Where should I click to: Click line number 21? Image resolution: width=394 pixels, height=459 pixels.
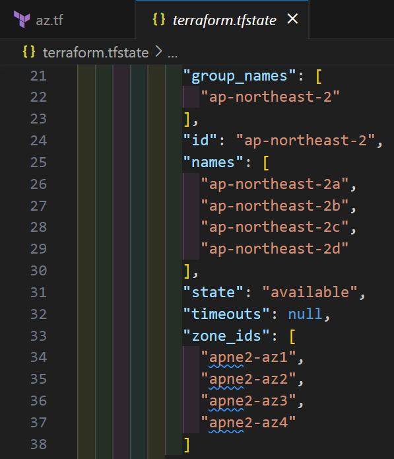[38, 76]
